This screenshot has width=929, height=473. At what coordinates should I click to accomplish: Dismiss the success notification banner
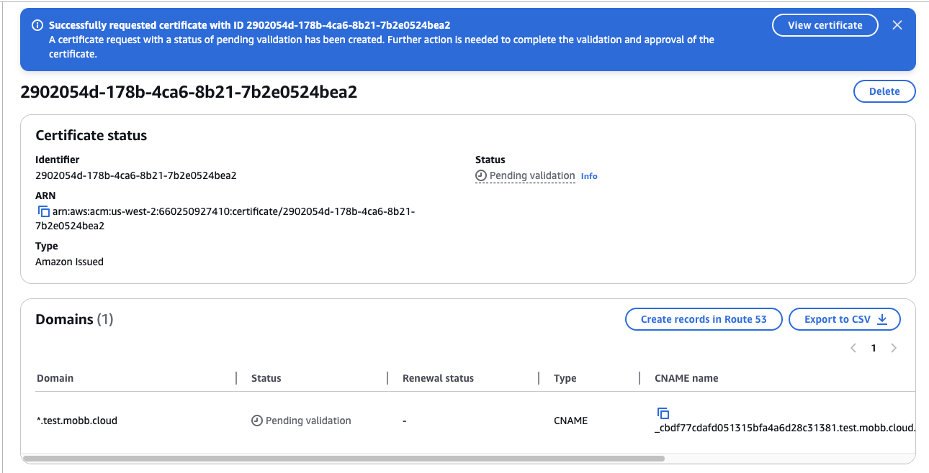pos(897,25)
